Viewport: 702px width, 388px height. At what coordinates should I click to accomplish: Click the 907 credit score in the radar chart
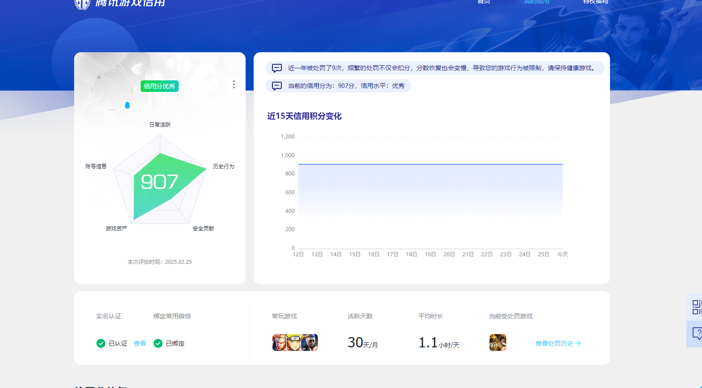pyautogui.click(x=159, y=182)
